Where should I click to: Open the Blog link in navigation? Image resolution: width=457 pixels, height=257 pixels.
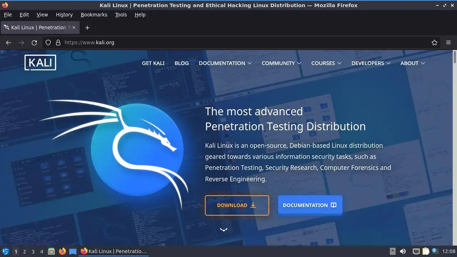pos(182,63)
